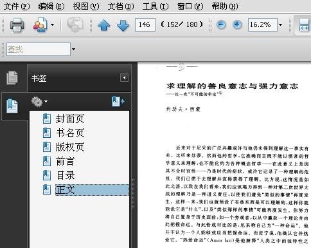Open the 工具(T) menu
Screen dimensions: 311x248
click(155, 6)
